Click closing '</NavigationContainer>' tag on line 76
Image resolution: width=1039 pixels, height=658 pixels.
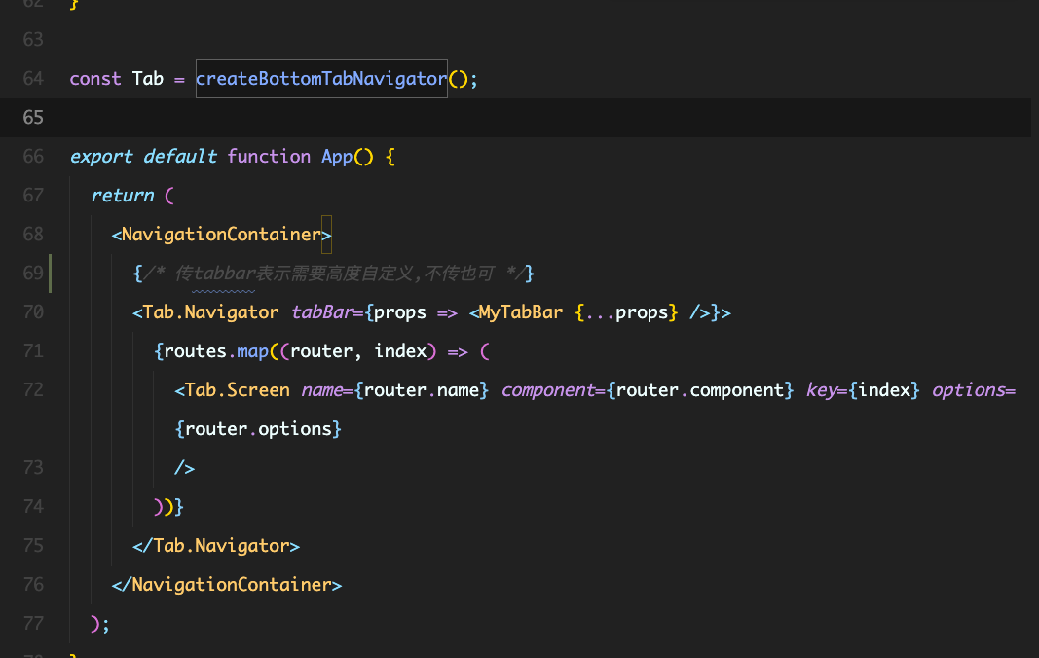[x=227, y=585]
